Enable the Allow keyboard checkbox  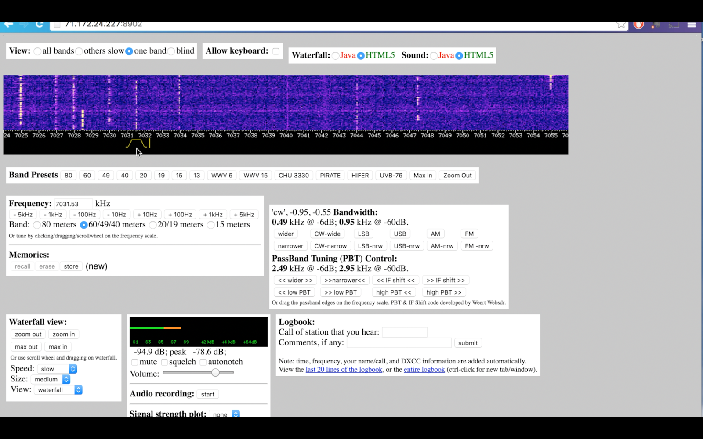click(x=276, y=51)
